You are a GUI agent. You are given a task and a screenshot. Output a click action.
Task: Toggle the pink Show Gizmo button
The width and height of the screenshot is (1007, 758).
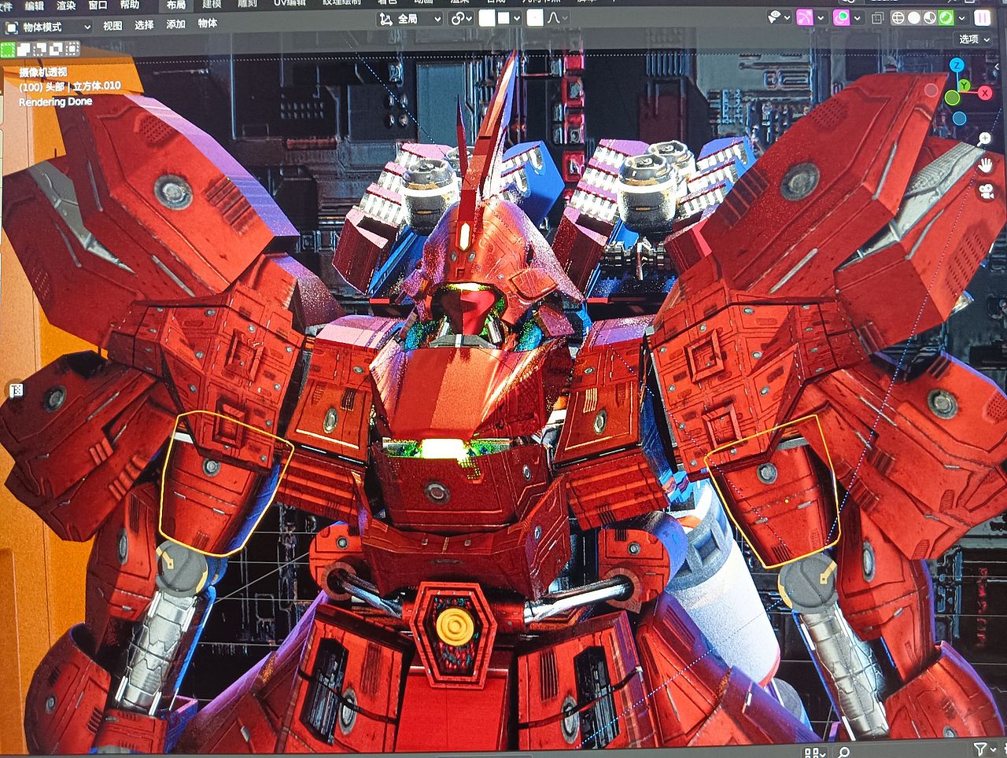804,17
